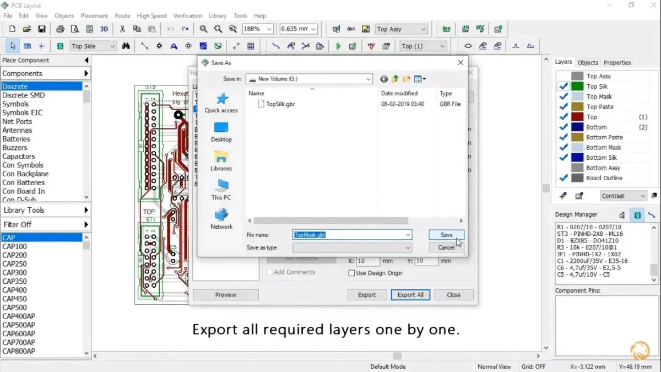
Task: Open Quick access in Save As sidebar
Action: click(x=221, y=103)
